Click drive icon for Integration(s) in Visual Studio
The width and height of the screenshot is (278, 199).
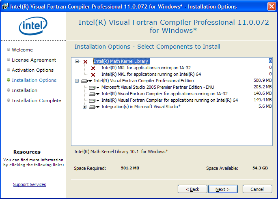(x=92, y=107)
